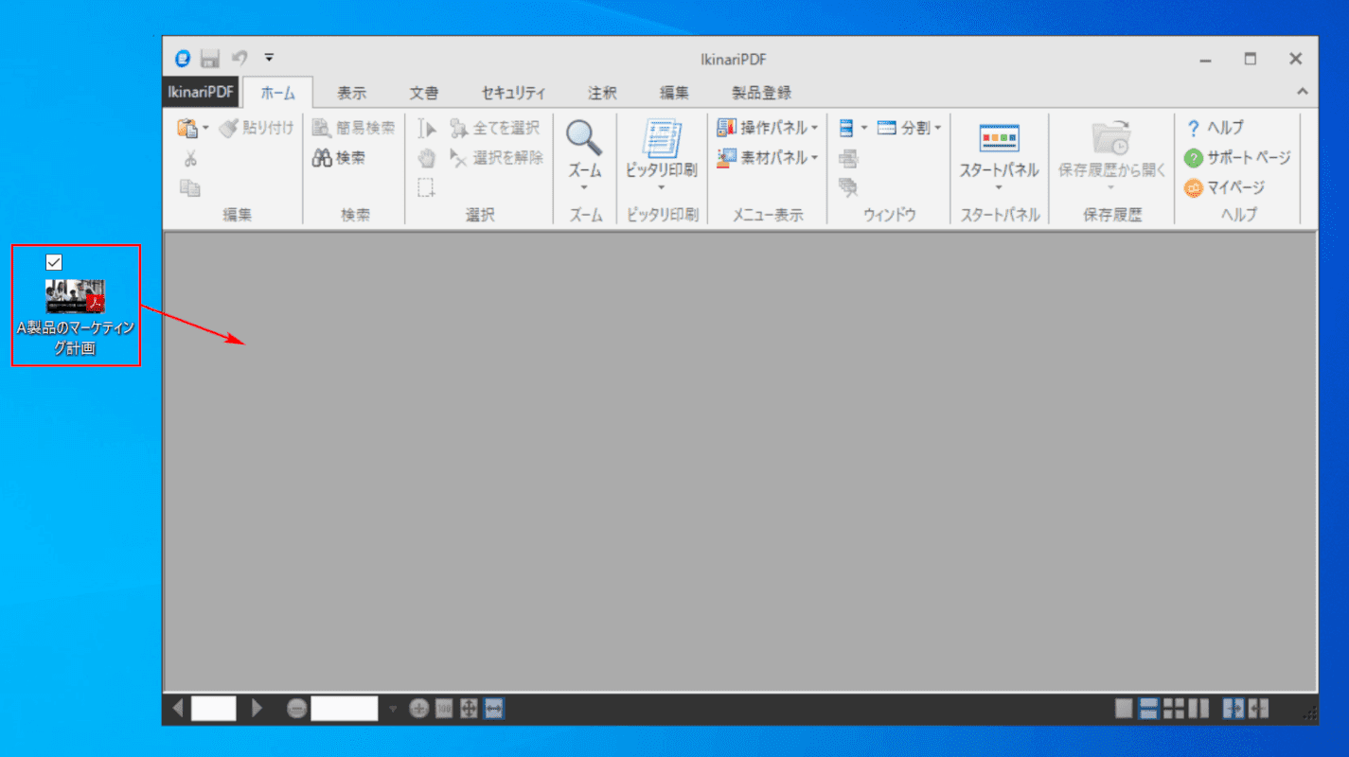Viewport: 1349px width, 757px height.
Task: Click the zoom out minus button
Action: point(297,708)
